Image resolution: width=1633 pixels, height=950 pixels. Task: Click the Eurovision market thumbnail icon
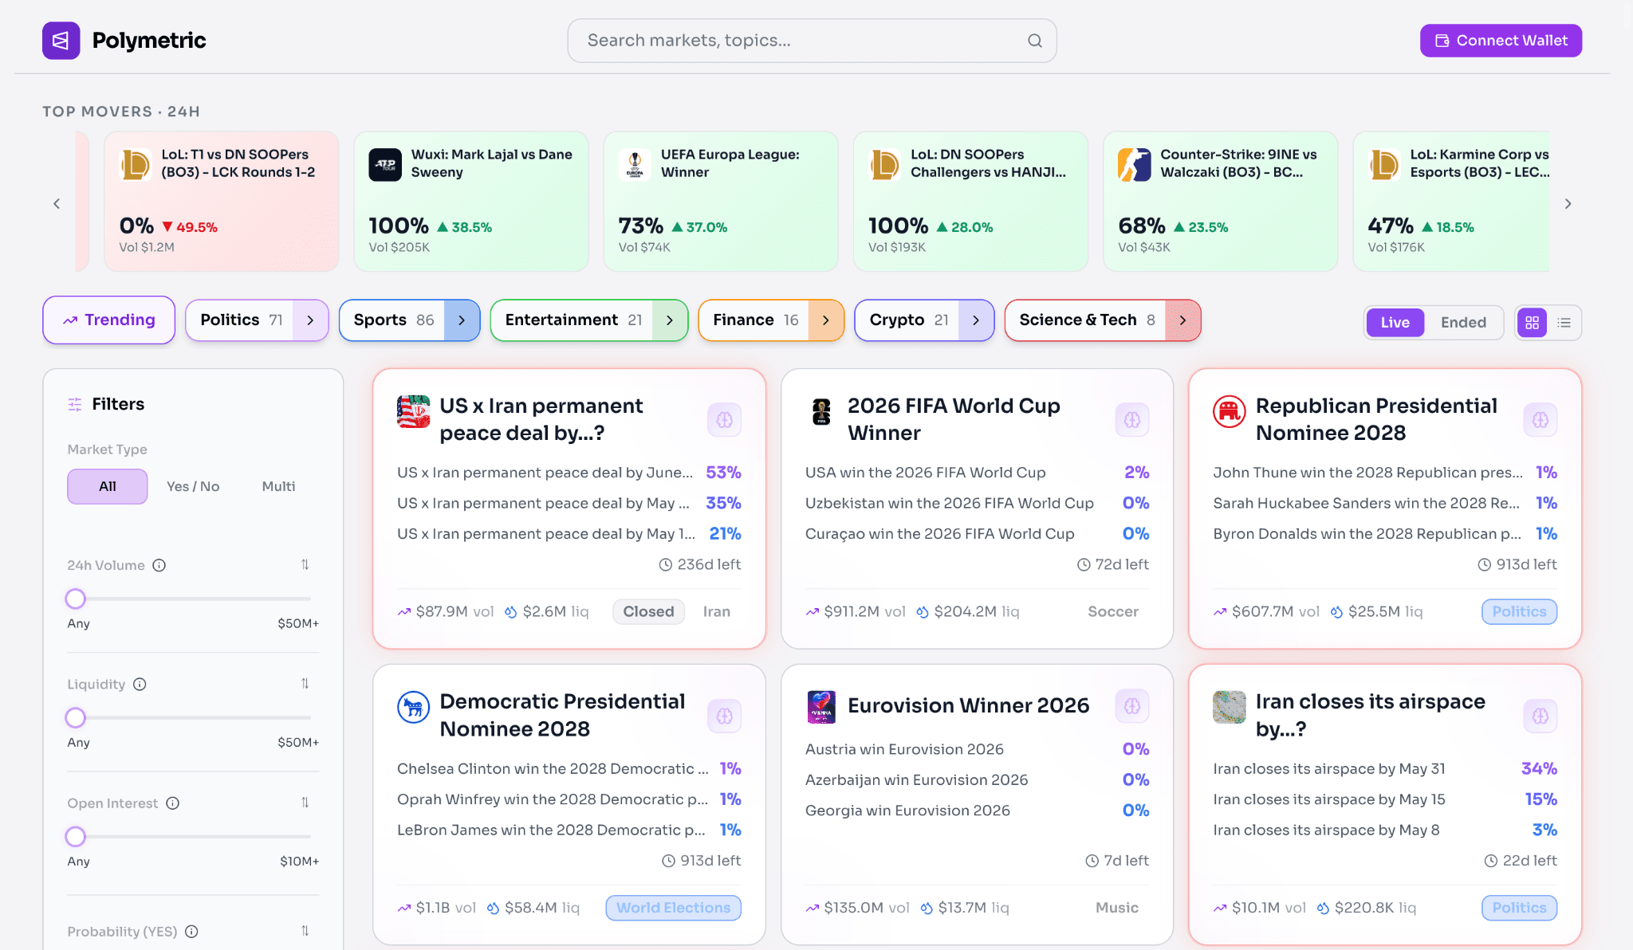coord(821,707)
